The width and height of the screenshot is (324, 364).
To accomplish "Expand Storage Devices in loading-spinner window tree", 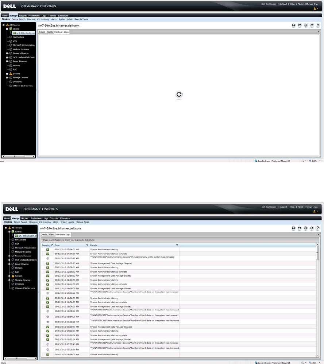I will click(x=7, y=78).
